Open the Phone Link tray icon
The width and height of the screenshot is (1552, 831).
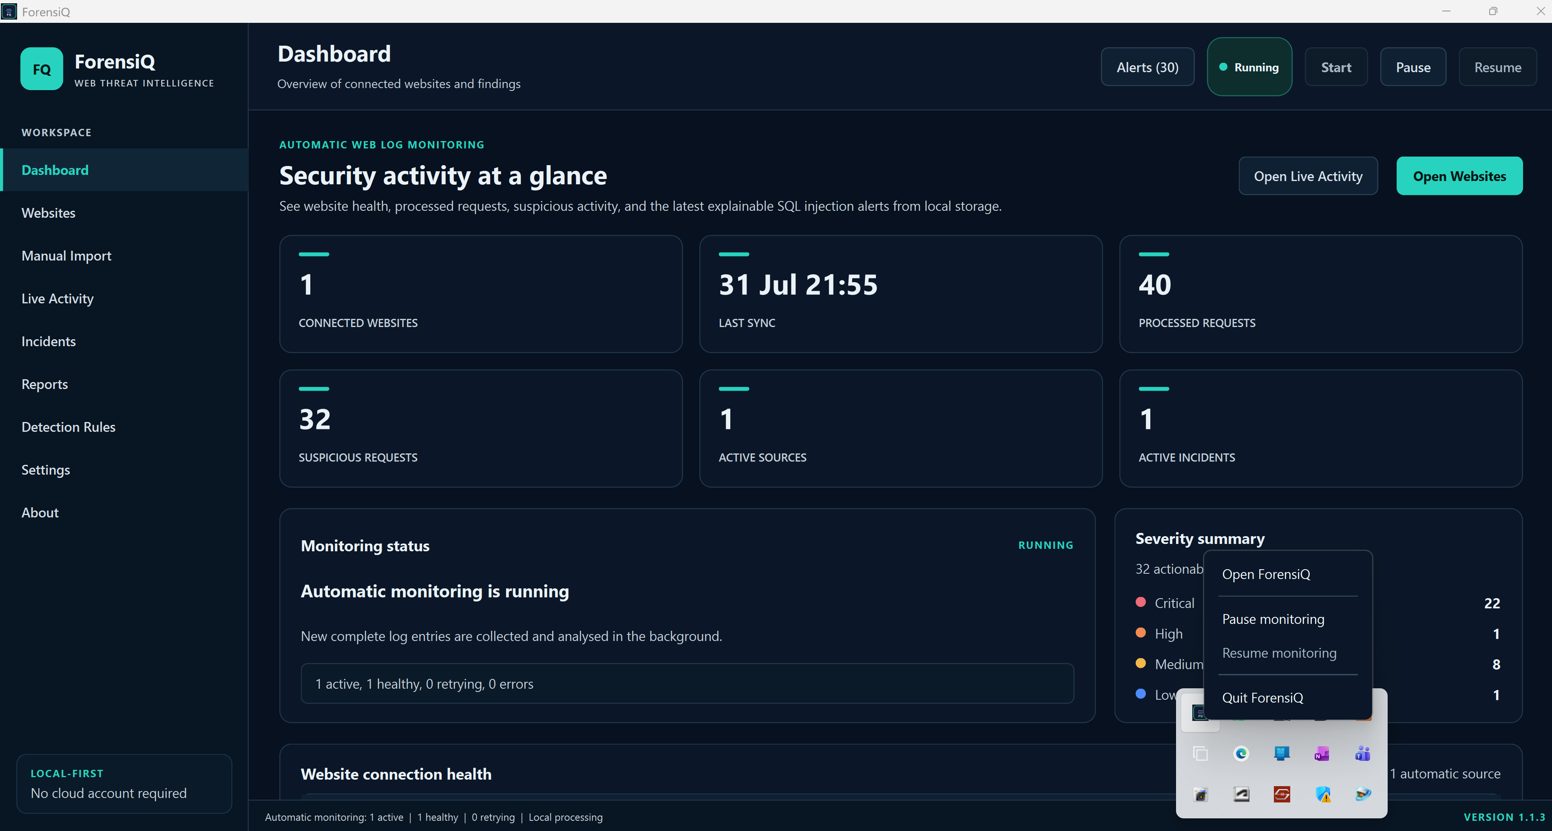(1282, 754)
